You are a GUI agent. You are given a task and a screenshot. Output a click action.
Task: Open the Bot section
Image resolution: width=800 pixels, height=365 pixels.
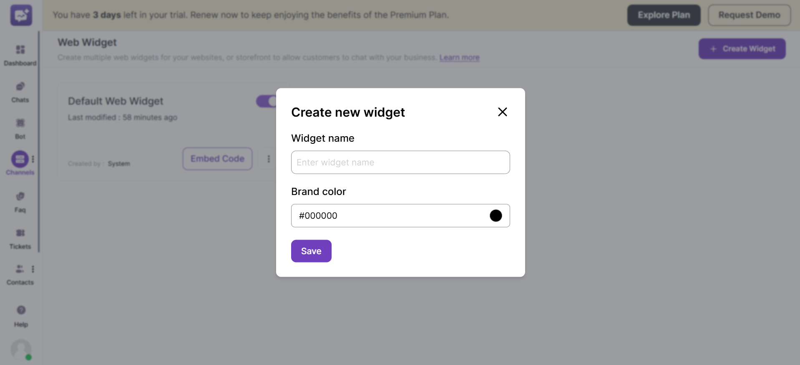[x=20, y=127]
